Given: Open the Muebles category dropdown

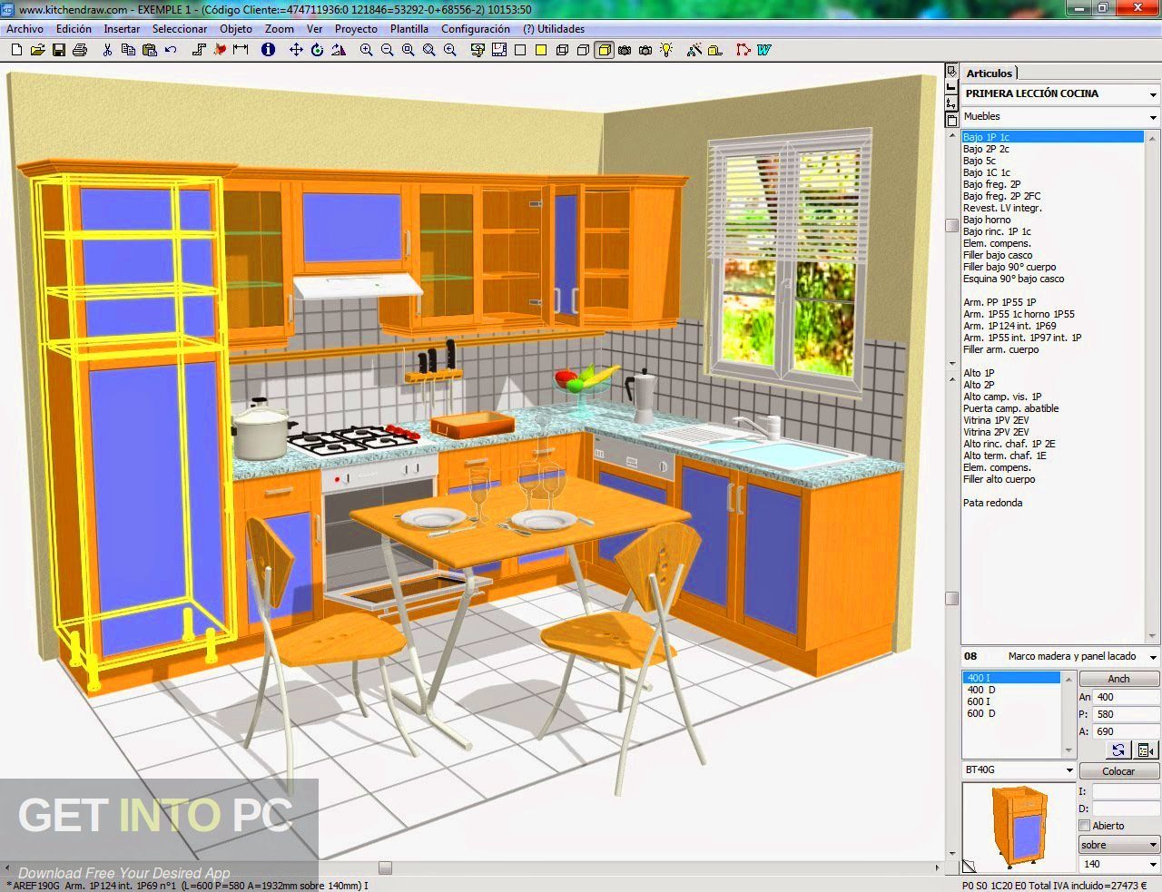Looking at the screenshot, I should 1153,117.
